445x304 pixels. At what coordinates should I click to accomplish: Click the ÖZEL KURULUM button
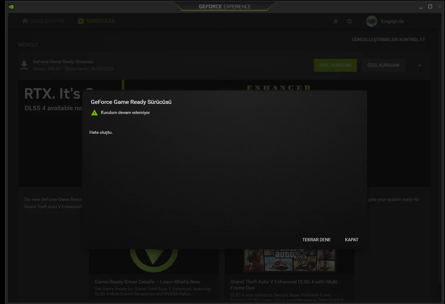pyautogui.click(x=383, y=65)
